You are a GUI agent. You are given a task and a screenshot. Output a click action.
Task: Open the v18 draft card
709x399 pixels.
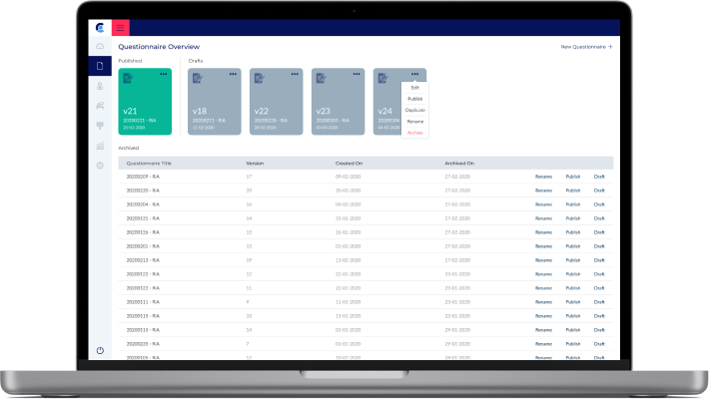click(215, 101)
